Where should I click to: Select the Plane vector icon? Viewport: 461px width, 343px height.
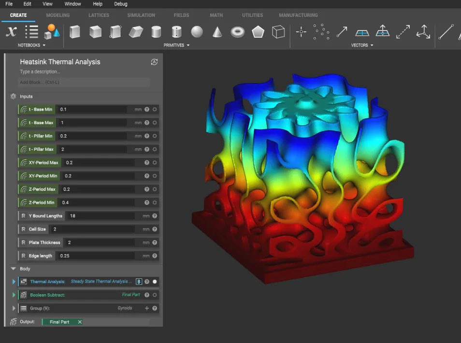point(362,33)
